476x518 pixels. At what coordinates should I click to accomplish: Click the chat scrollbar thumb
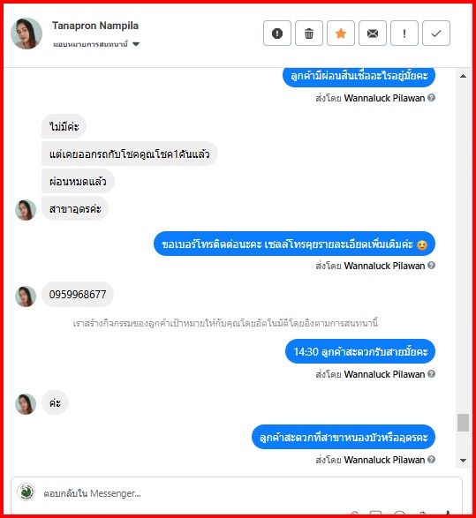tap(463, 422)
